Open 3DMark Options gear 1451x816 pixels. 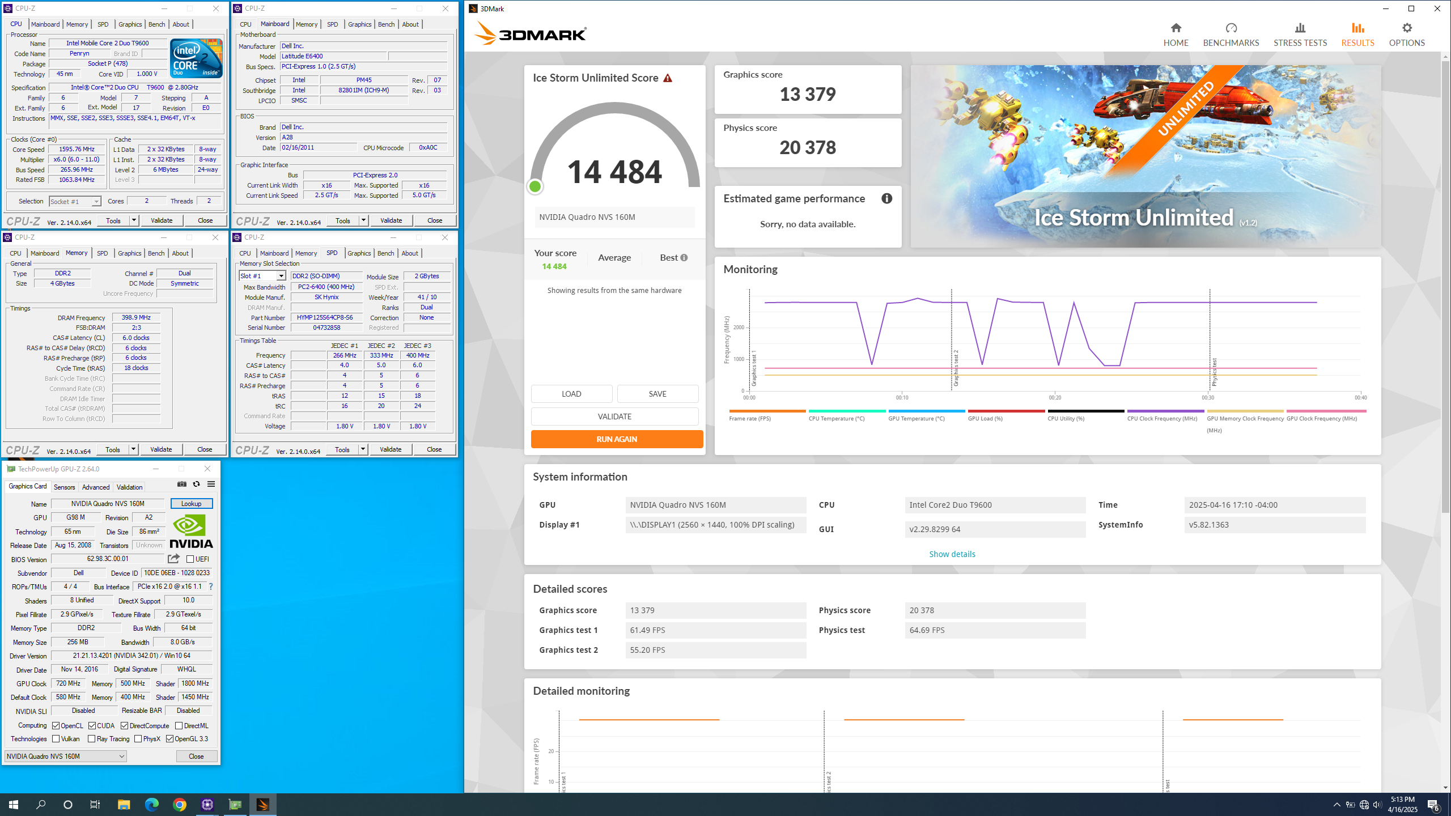pos(1407,35)
